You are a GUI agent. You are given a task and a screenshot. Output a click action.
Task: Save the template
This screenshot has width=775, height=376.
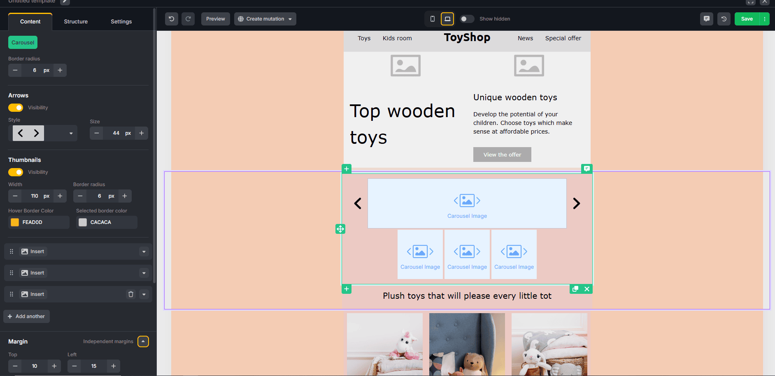pos(747,19)
